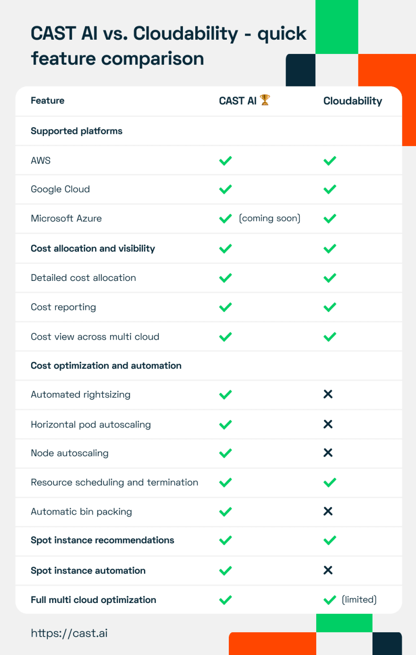Open the https://cast.ai link

(x=69, y=633)
